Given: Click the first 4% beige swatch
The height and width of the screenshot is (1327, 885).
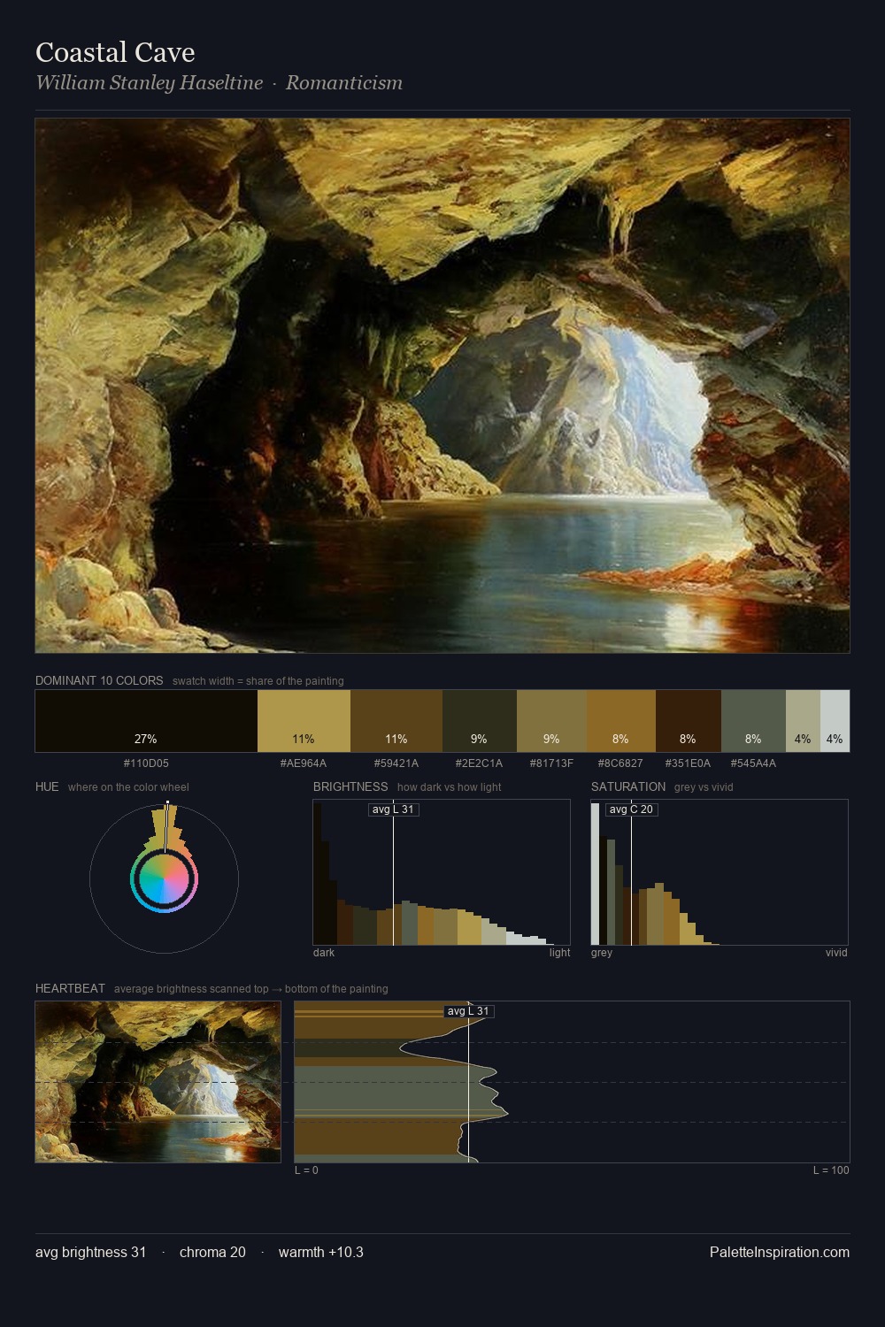Looking at the screenshot, I should (803, 721).
